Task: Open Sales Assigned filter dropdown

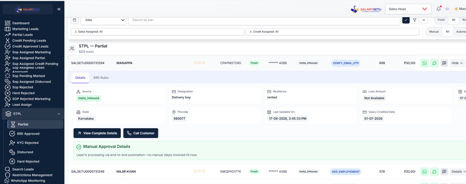Action: [x=157, y=32]
